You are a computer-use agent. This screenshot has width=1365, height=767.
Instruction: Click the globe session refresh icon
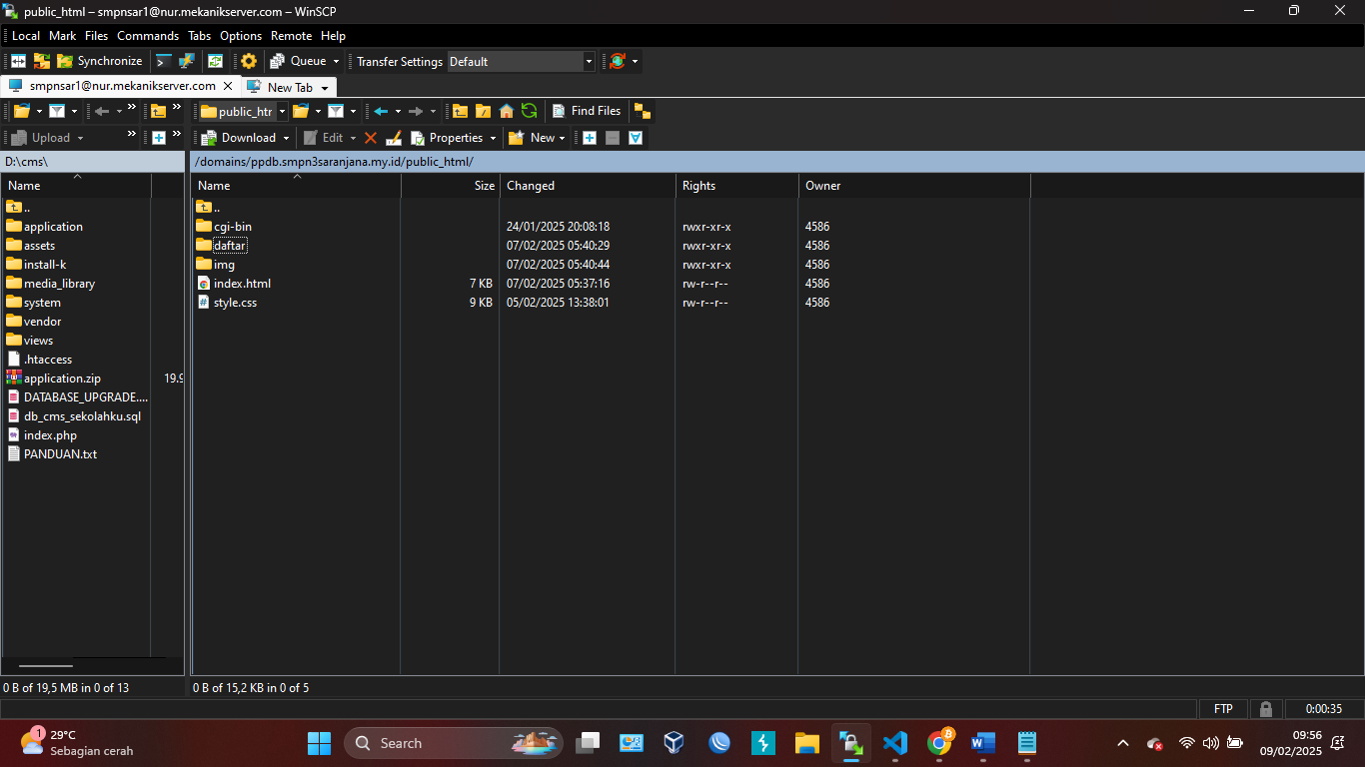(x=618, y=61)
